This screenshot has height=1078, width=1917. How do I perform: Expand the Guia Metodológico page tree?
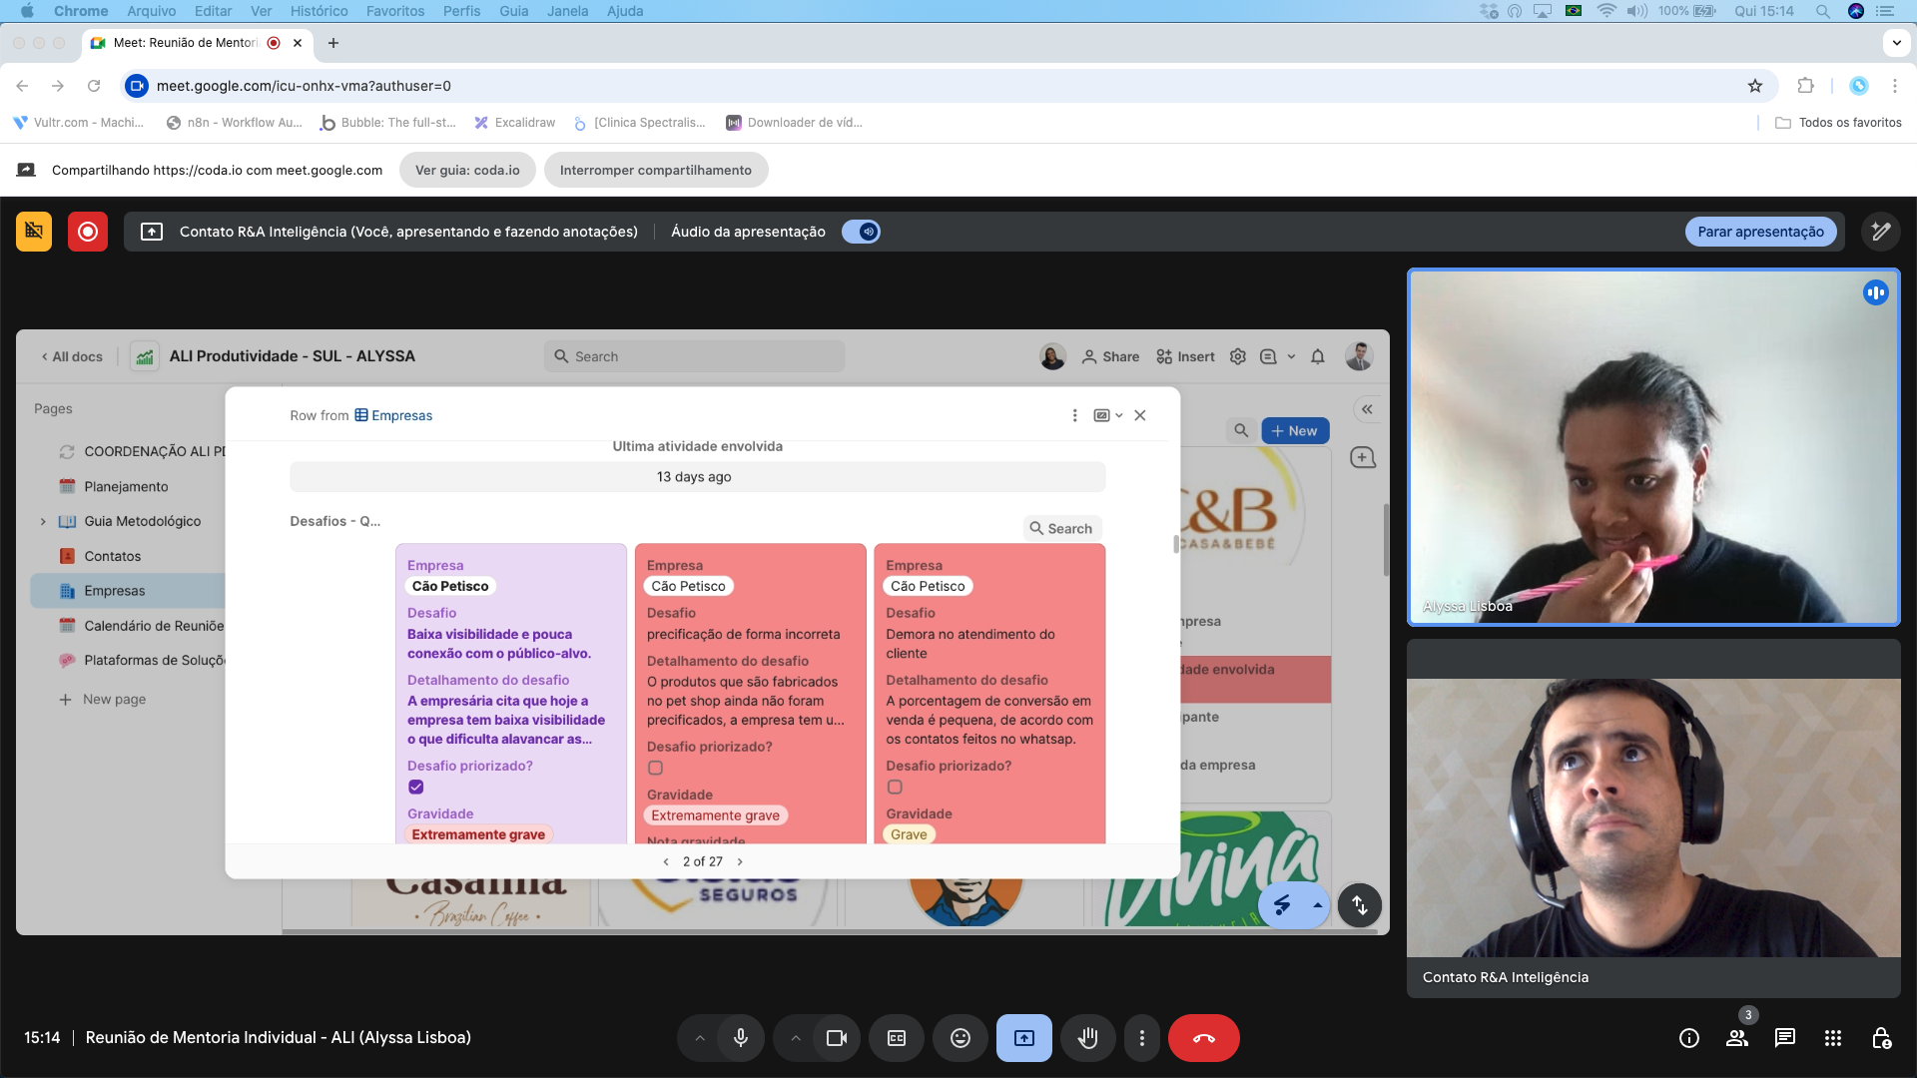coord(43,521)
